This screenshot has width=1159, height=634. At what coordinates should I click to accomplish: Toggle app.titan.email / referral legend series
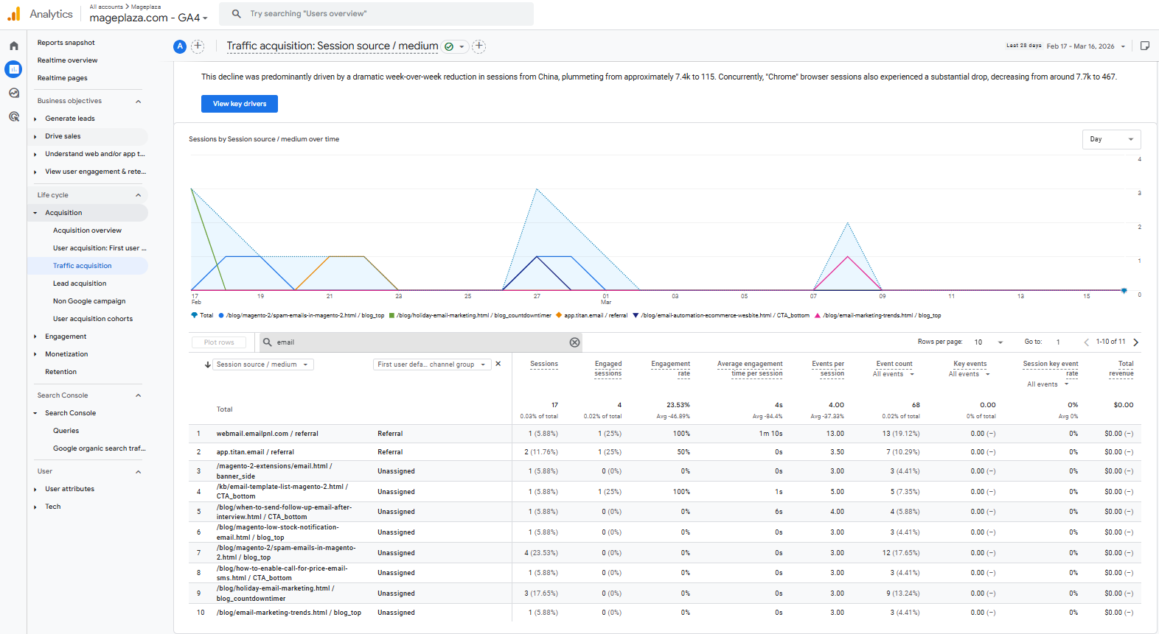tap(595, 315)
